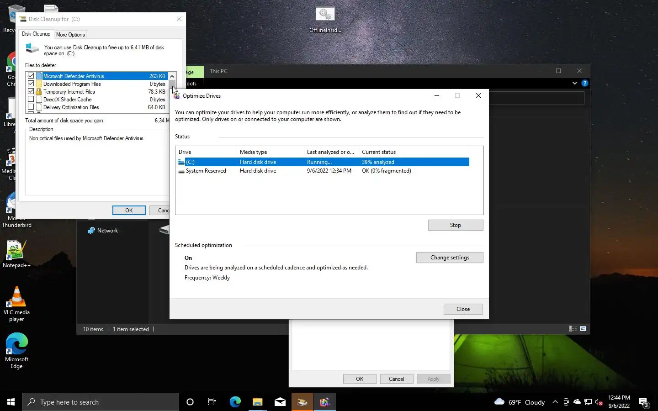The height and width of the screenshot is (411, 658).
Task: Open VLC media player desktop shortcut
Action: tap(16, 304)
